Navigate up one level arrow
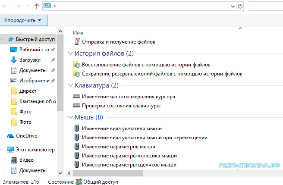The image size is (283, 185). [37, 6]
